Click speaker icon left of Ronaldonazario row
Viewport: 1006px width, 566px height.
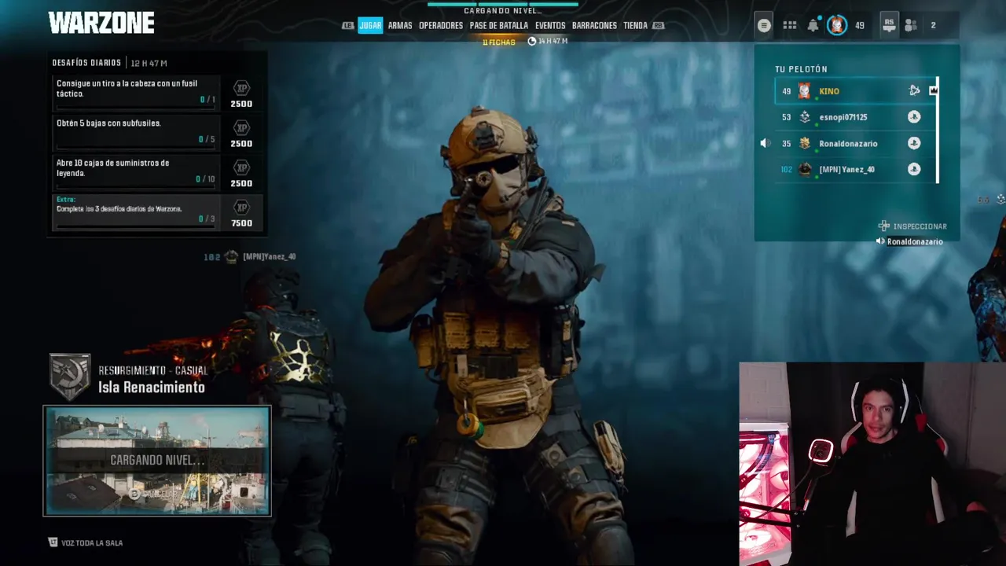click(764, 144)
